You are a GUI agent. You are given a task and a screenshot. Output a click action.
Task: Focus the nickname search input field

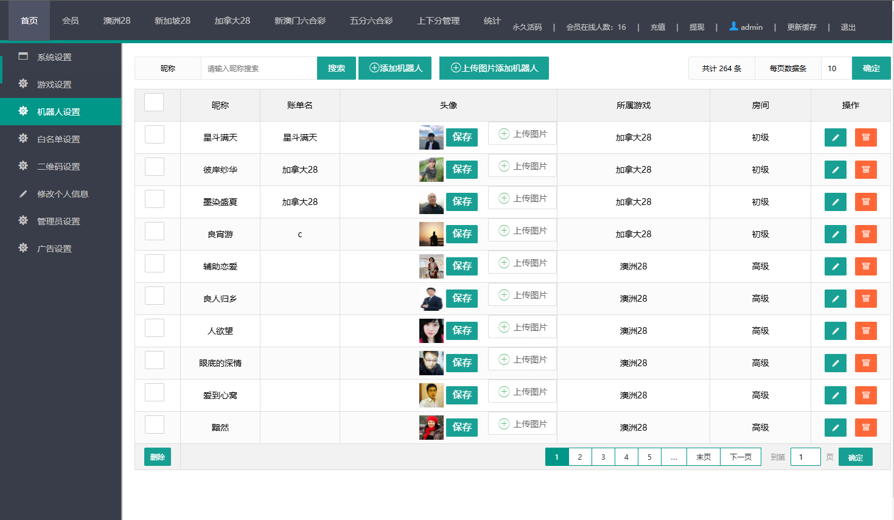click(x=259, y=68)
